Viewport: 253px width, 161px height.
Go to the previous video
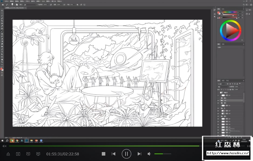tap(113, 154)
